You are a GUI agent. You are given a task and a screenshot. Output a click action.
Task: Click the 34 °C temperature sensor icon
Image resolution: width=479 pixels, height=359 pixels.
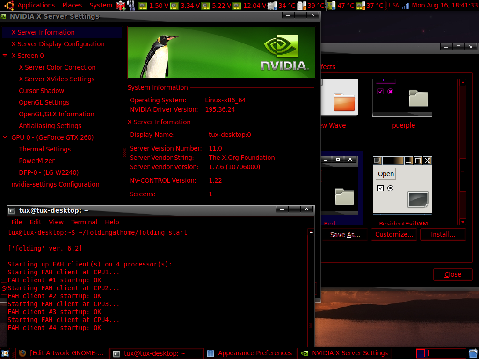pyautogui.click(x=272, y=6)
